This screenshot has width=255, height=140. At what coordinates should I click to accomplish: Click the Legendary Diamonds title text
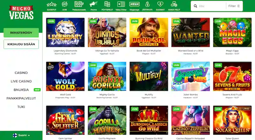65,51
